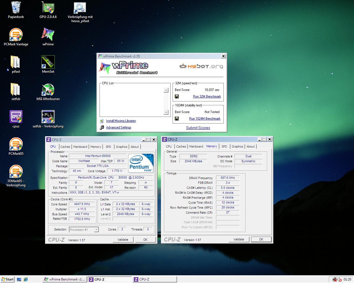Screen dimensions: 354x283
Task: Click the Name field Intel Pentium E6500
Action: 98,156
